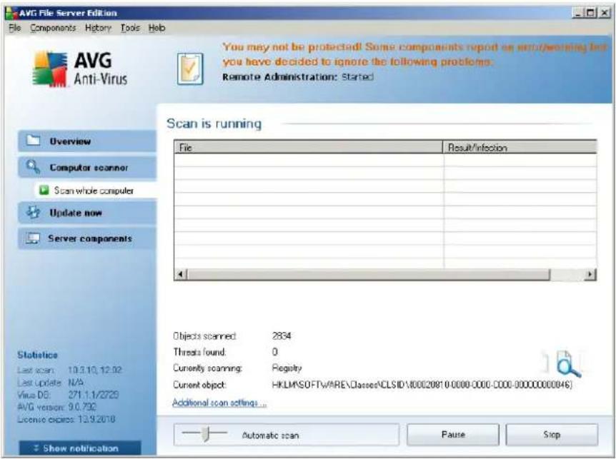Click the Threats found value 0

coord(275,352)
